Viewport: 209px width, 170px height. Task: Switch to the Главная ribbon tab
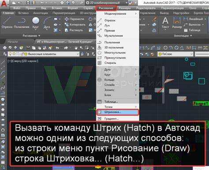(x=8, y=13)
